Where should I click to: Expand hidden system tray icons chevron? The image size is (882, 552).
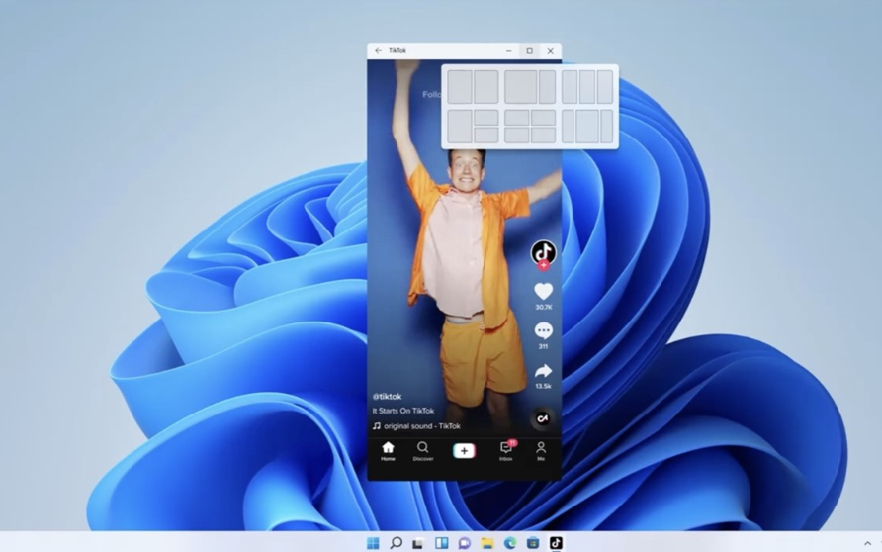coord(867,543)
